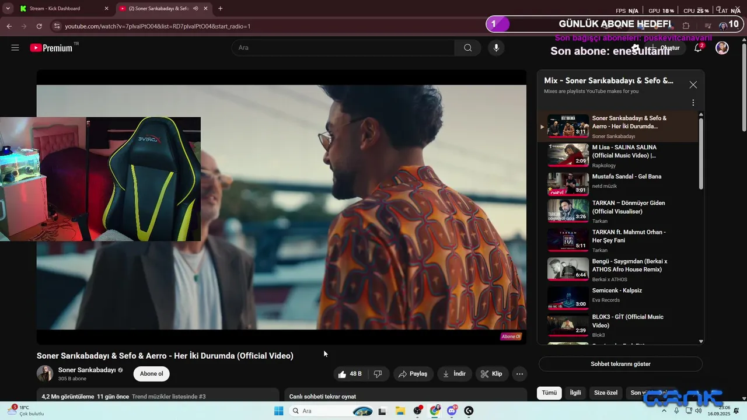Open a new Chrome tab
Screen dimensions: 747x420
(x=220, y=8)
